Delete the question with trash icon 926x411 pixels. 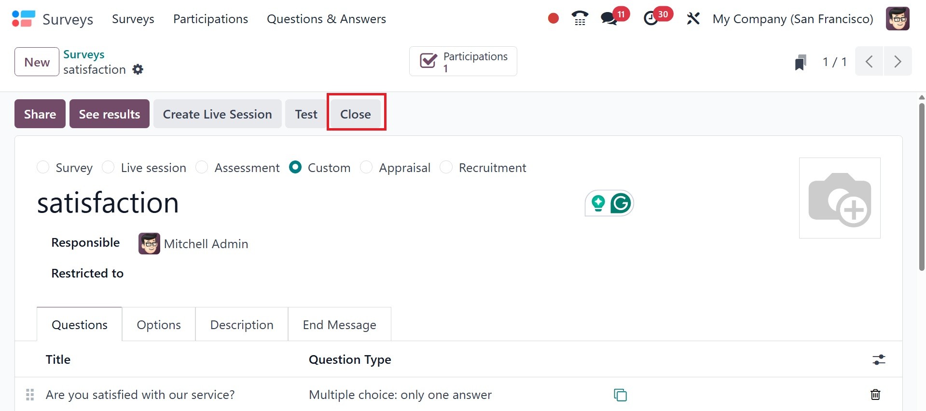875,395
